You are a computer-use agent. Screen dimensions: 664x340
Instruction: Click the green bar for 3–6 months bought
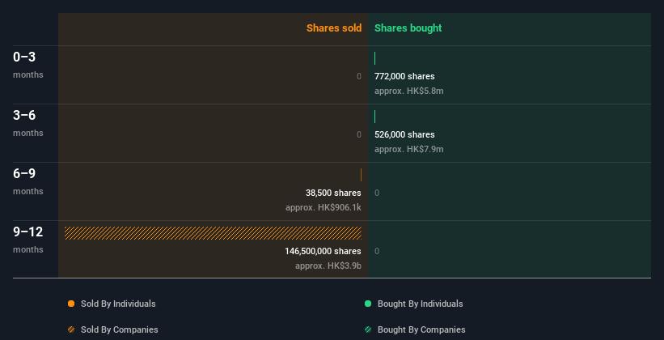click(374, 117)
